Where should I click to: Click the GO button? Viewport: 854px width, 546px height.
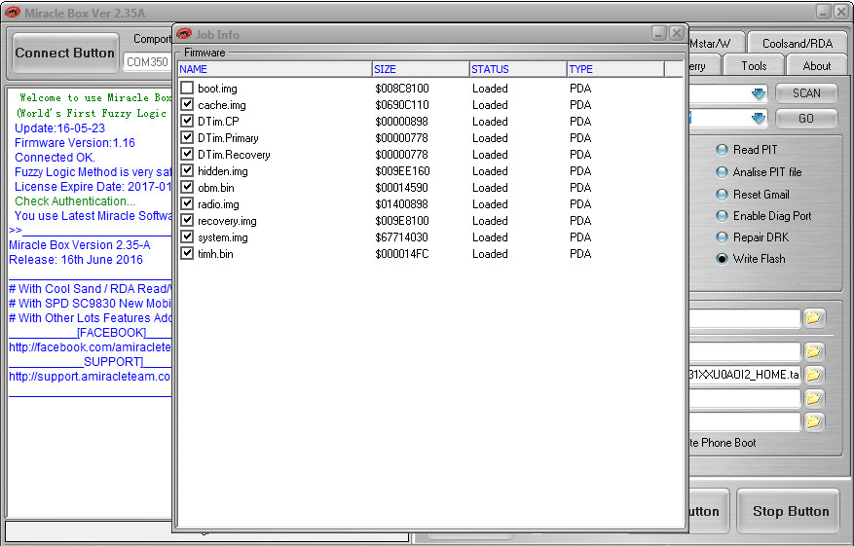[x=806, y=118]
